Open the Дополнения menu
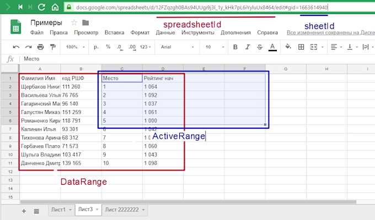 [235, 32]
